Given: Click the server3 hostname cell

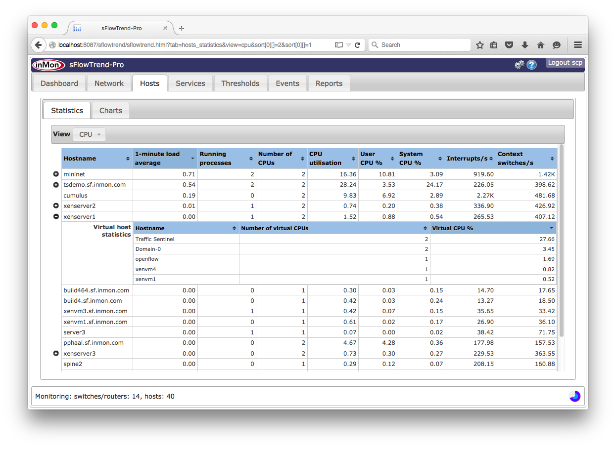Looking at the screenshot, I should point(97,332).
